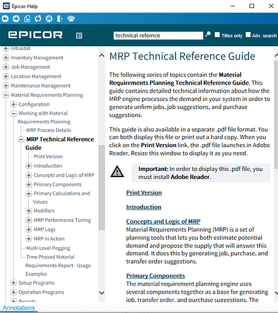The width and height of the screenshot is (278, 313).
Task: Select Modifiers in the tree
Action: 44,211
